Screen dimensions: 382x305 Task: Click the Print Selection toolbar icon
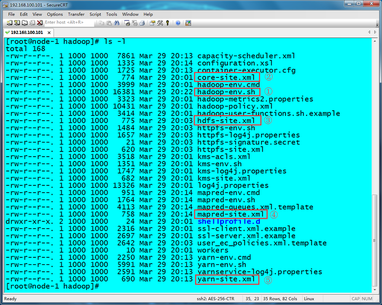click(134, 23)
